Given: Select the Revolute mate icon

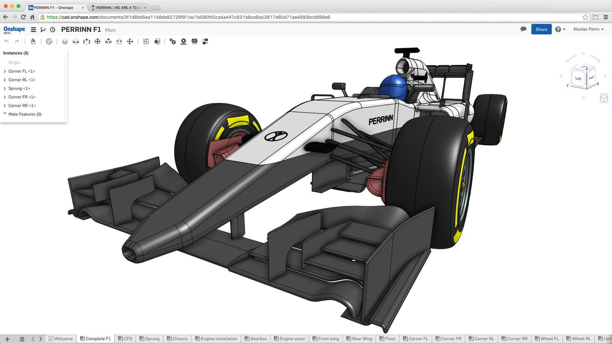Looking at the screenshot, I should [x=75, y=41].
